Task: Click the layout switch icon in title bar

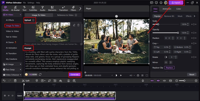Action: coord(151,3)
